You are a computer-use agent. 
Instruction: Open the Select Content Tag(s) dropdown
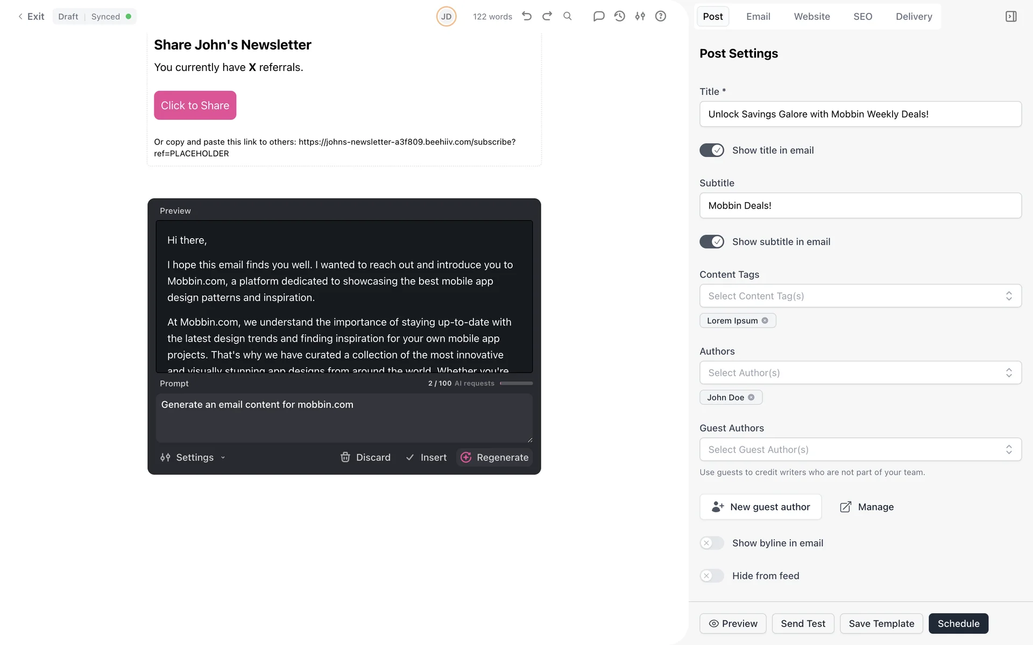pos(860,296)
